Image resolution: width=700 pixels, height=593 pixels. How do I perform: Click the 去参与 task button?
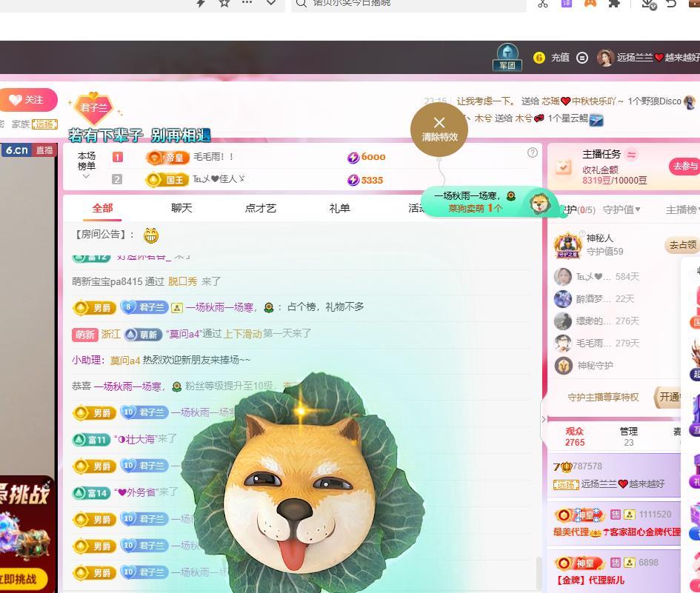[x=684, y=167]
